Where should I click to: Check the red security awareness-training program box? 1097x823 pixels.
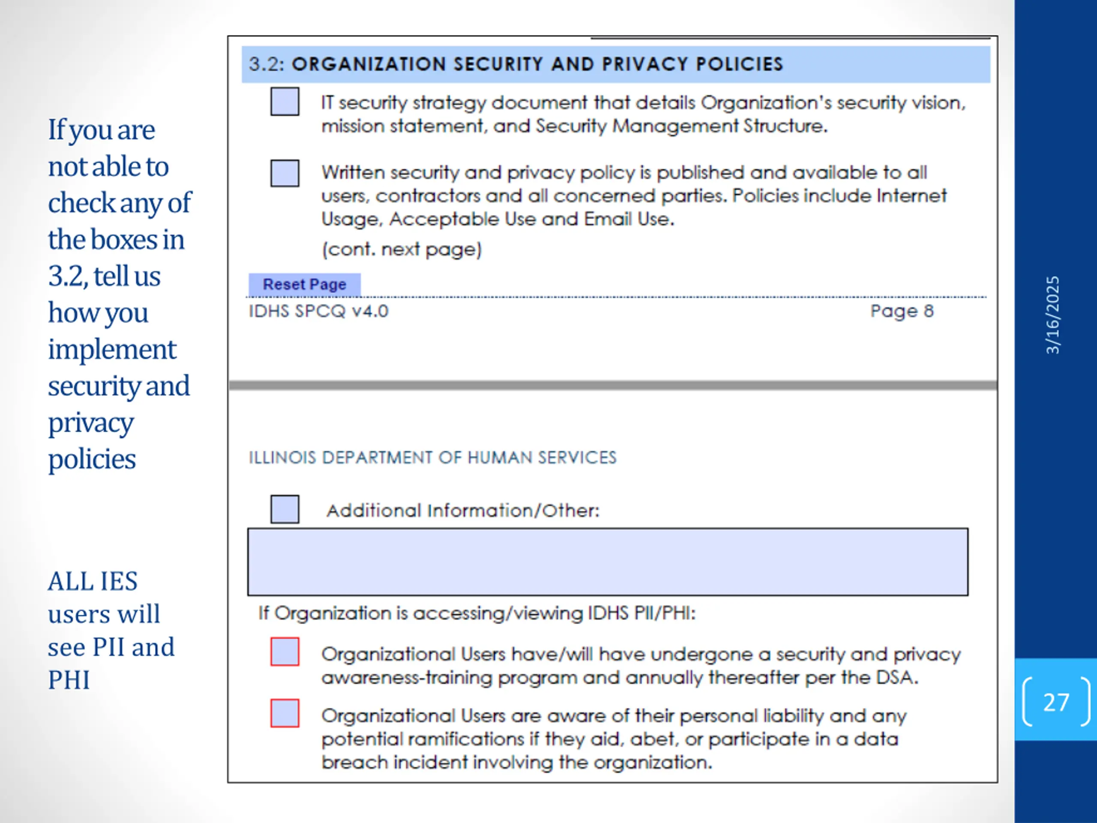tap(285, 652)
